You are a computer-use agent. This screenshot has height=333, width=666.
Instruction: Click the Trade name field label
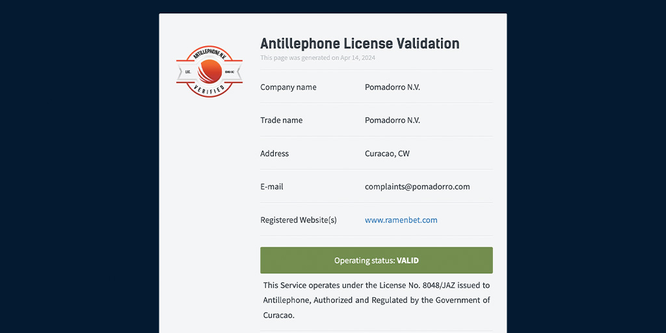coord(281,120)
